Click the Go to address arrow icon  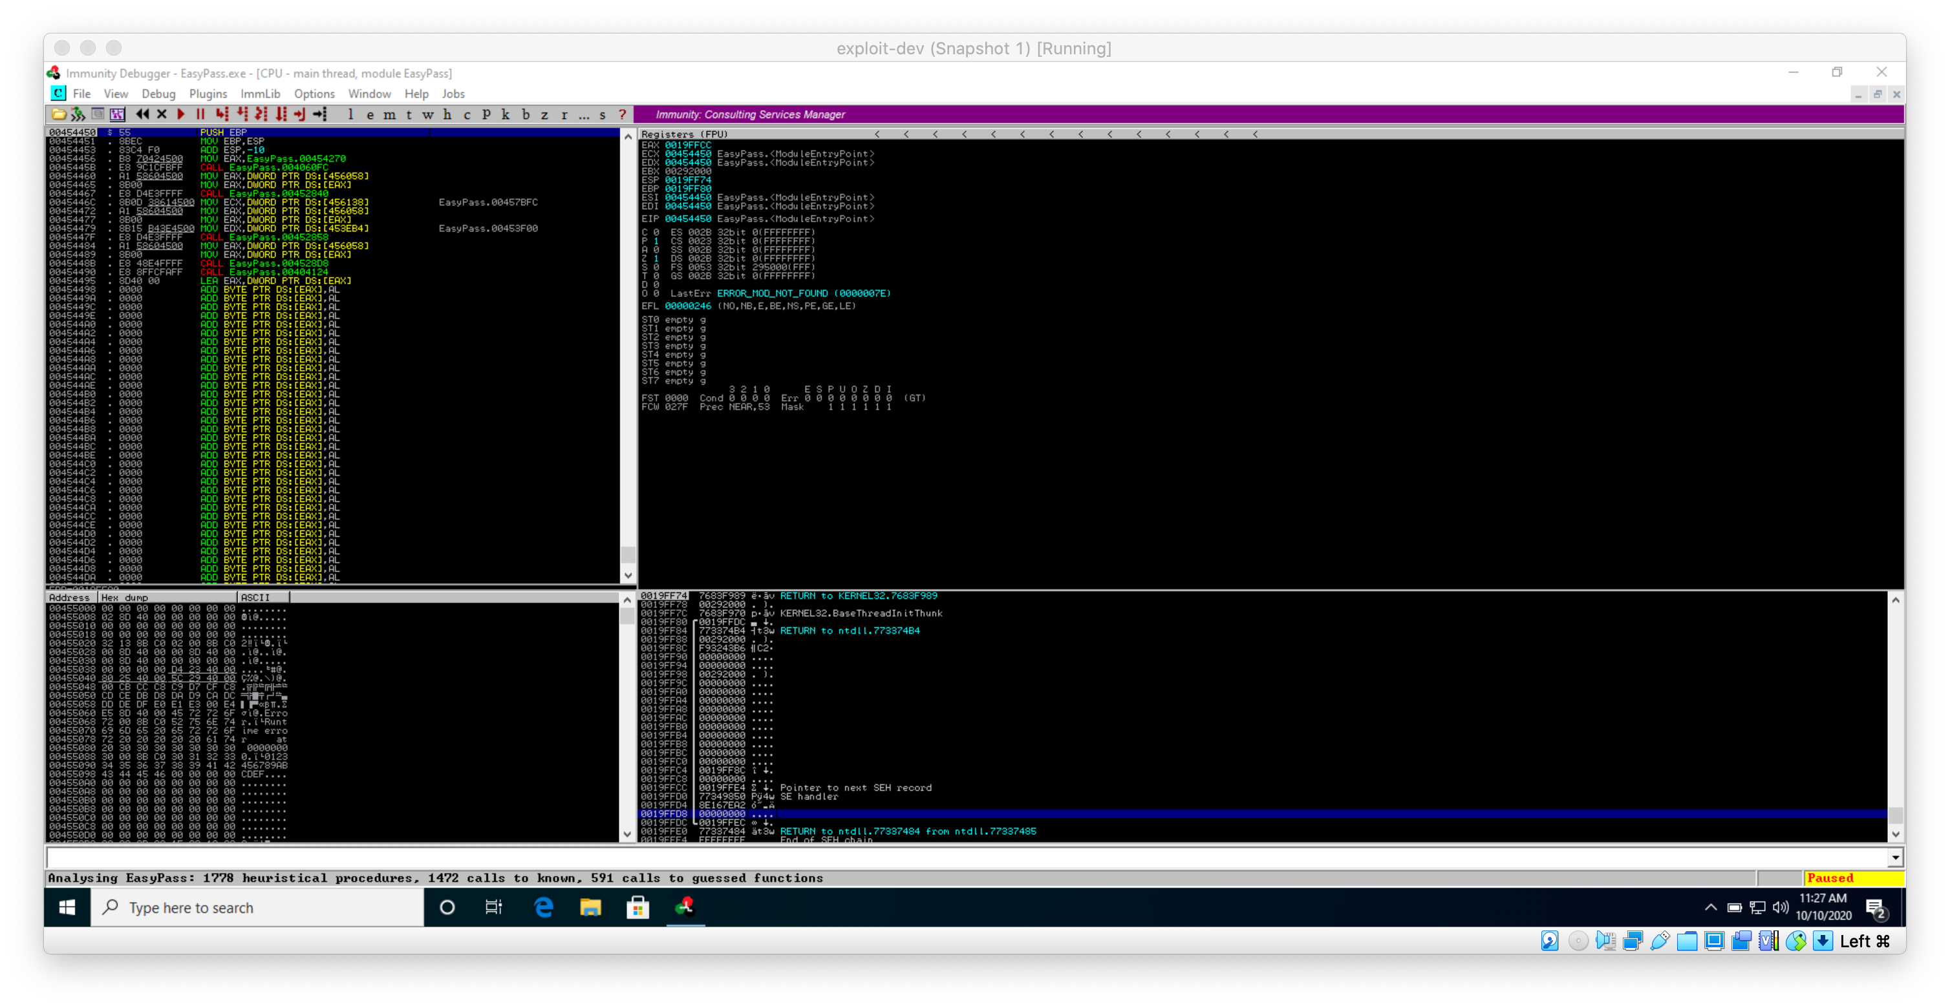pyautogui.click(x=319, y=114)
